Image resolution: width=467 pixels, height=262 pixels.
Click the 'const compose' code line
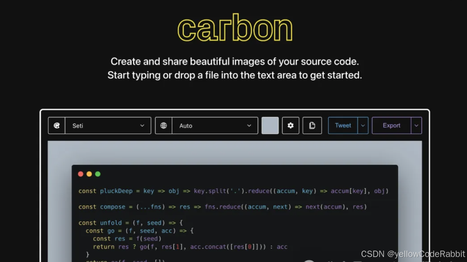(222, 207)
